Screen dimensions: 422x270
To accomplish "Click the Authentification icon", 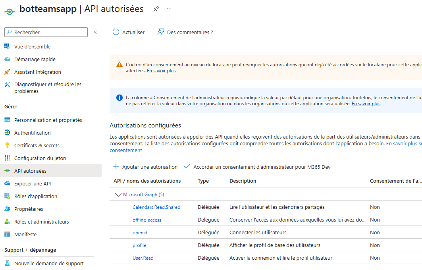I will tap(7, 133).
